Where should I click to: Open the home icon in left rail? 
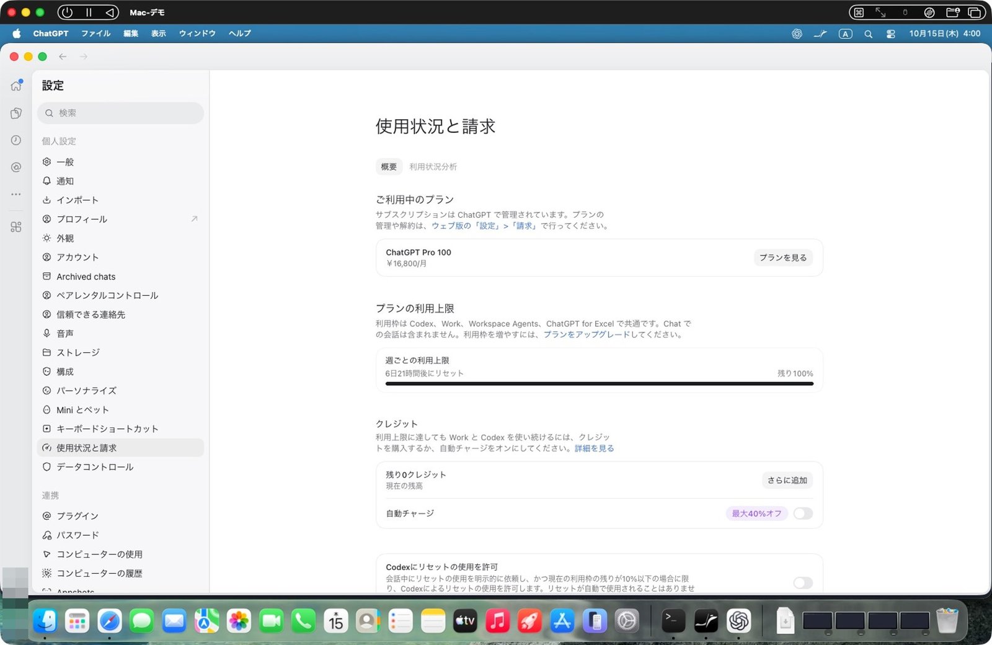click(x=16, y=86)
